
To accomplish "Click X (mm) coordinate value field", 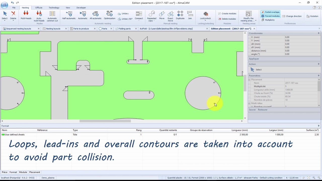I will pyautogui.click(x=302, y=37).
